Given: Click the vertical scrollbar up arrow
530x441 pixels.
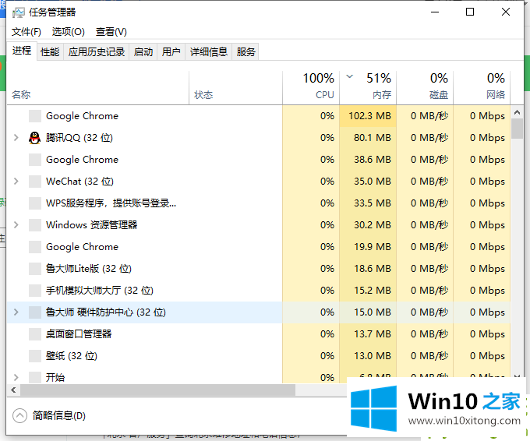Looking at the screenshot, I should (x=517, y=112).
